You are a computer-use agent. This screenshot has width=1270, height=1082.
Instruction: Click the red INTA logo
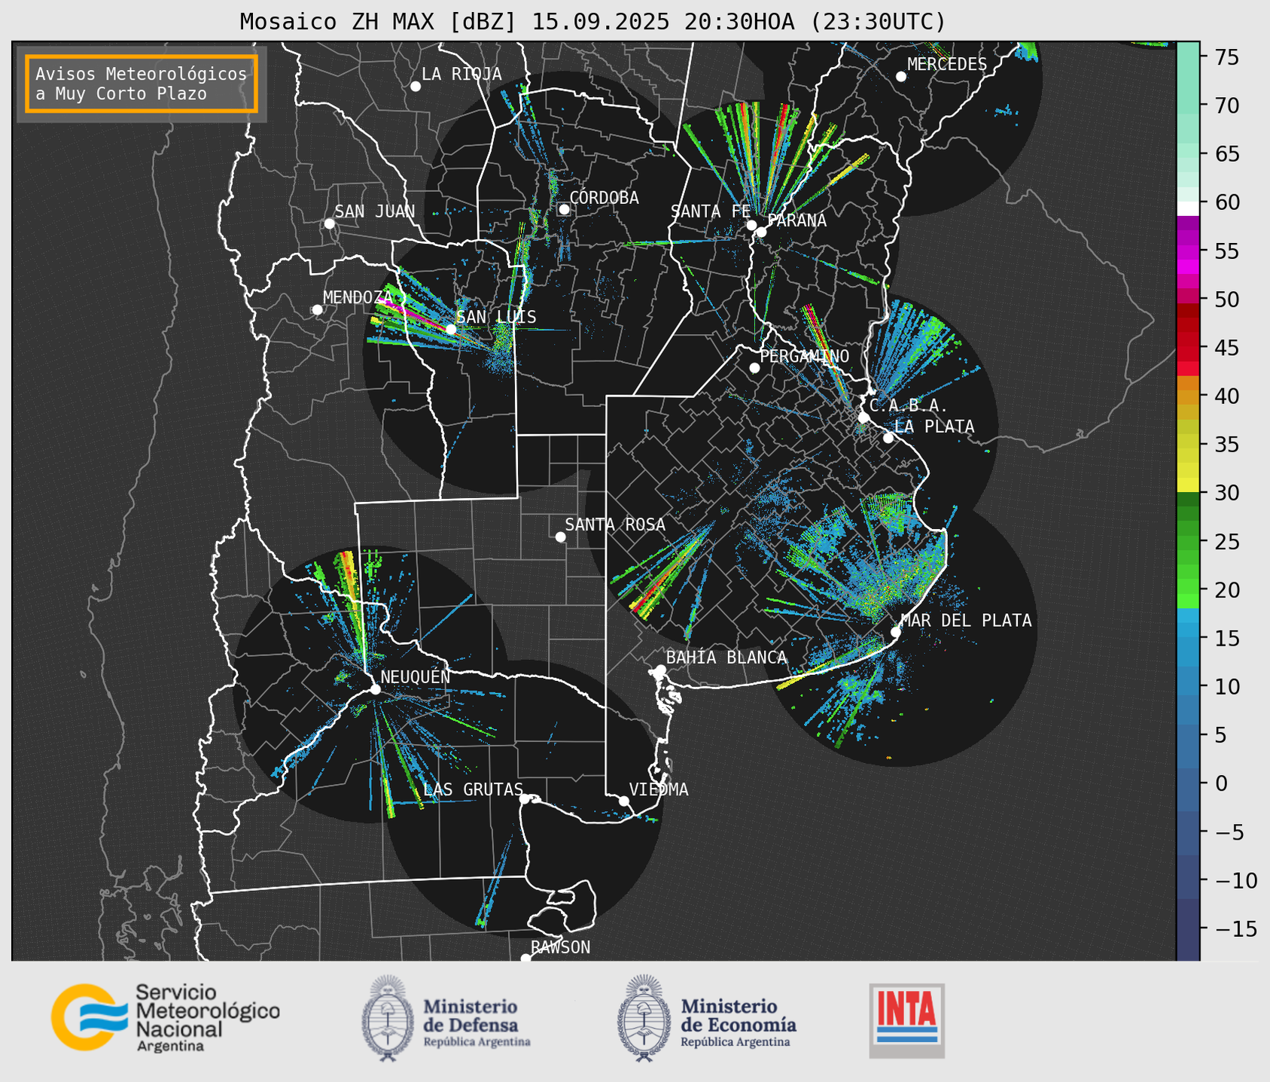(906, 1020)
